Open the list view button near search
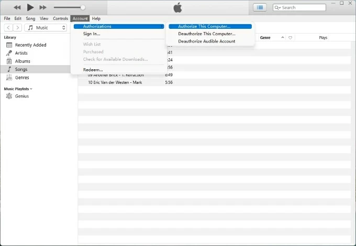The image size is (356, 246). click(260, 7)
